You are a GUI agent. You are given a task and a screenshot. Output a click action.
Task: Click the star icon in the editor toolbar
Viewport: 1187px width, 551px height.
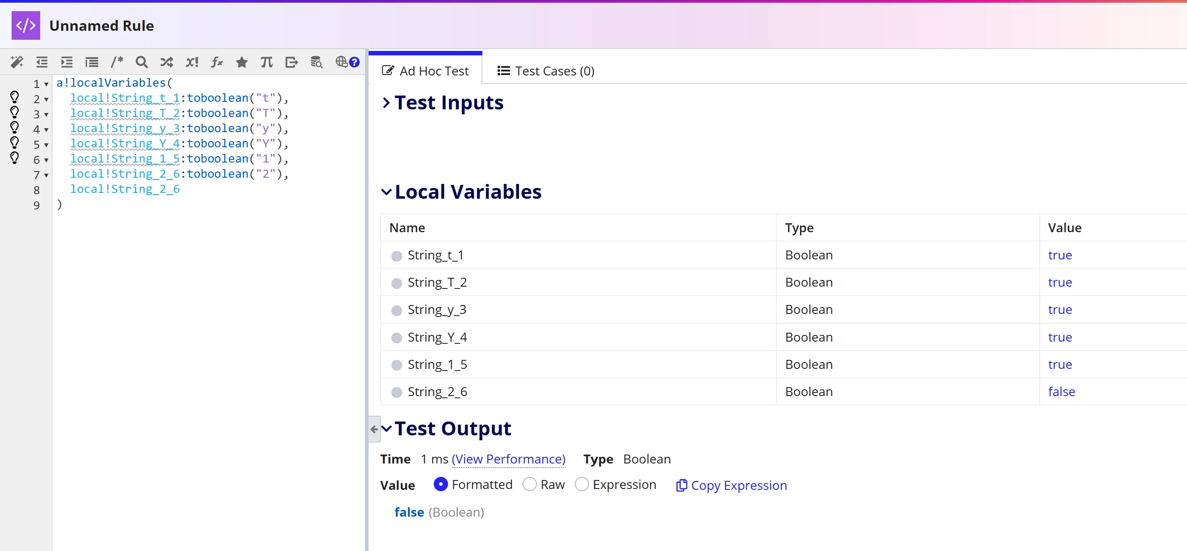click(x=241, y=62)
